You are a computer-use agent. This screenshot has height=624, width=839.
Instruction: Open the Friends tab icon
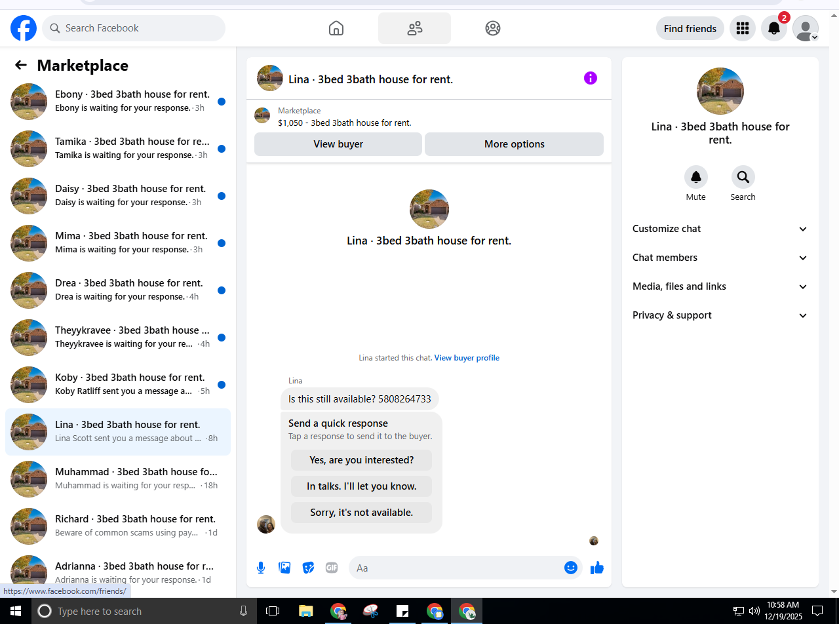414,28
